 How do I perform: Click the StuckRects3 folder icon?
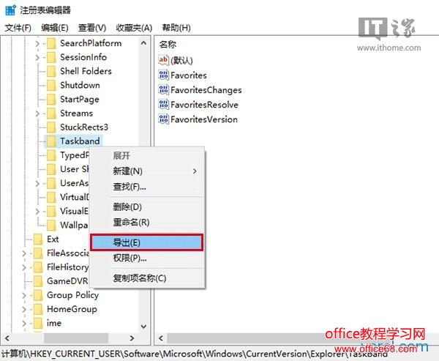(x=51, y=127)
